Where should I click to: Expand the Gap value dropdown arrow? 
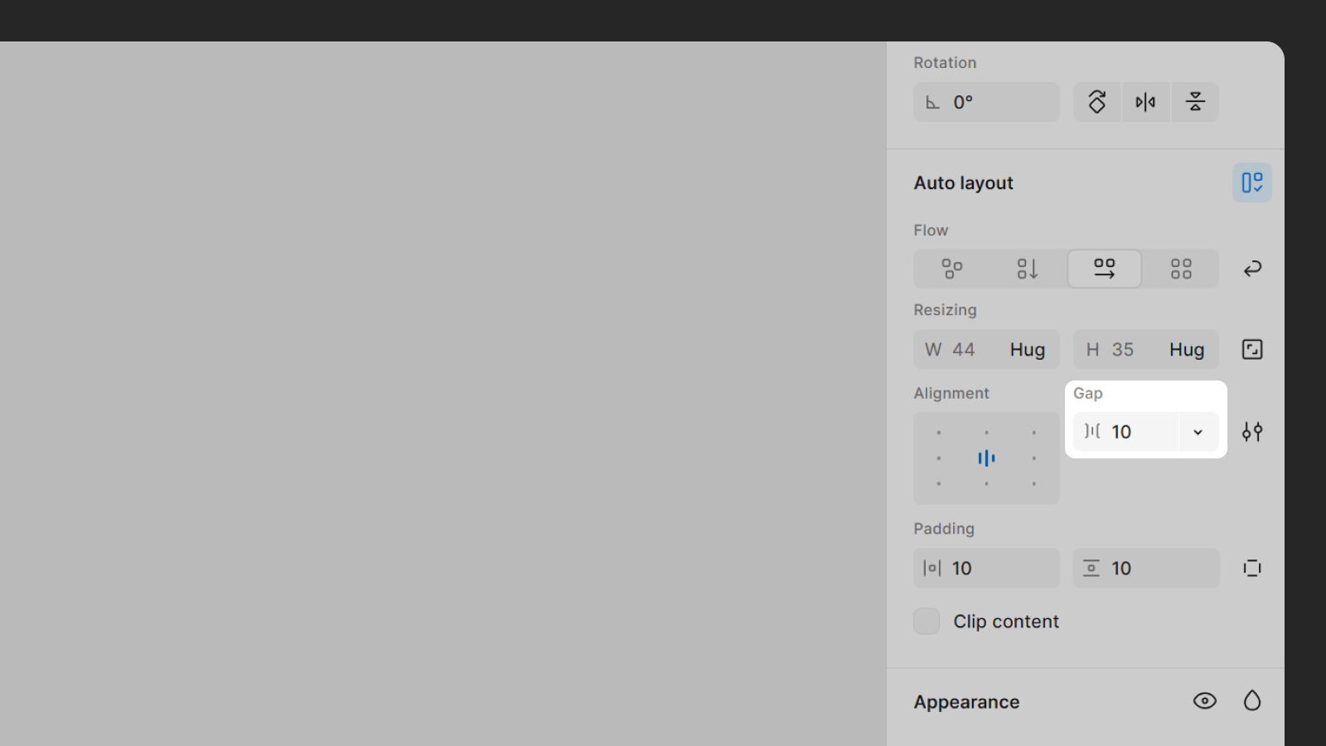[x=1198, y=432]
